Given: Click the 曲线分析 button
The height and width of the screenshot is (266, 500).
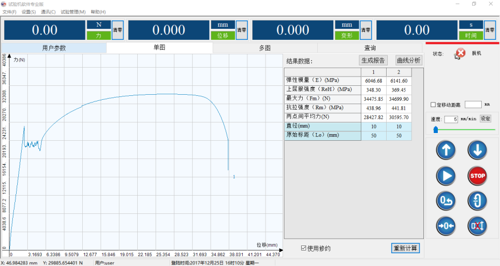Looking at the screenshot, I should (408, 60).
